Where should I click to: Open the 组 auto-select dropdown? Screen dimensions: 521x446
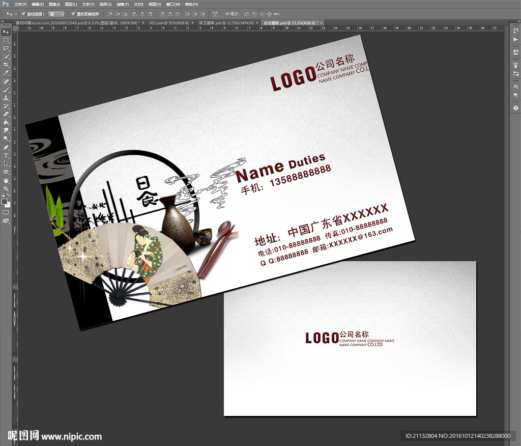[56, 14]
